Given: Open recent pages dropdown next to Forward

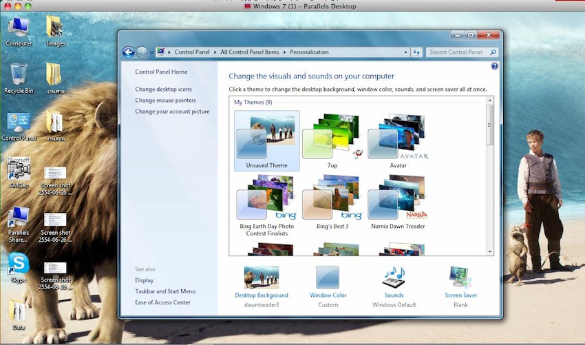Looking at the screenshot, I should [151, 52].
